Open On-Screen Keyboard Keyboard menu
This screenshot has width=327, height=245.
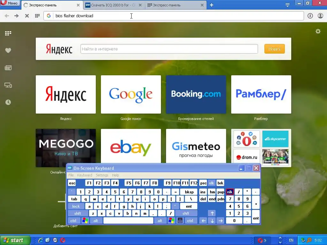(x=84, y=175)
